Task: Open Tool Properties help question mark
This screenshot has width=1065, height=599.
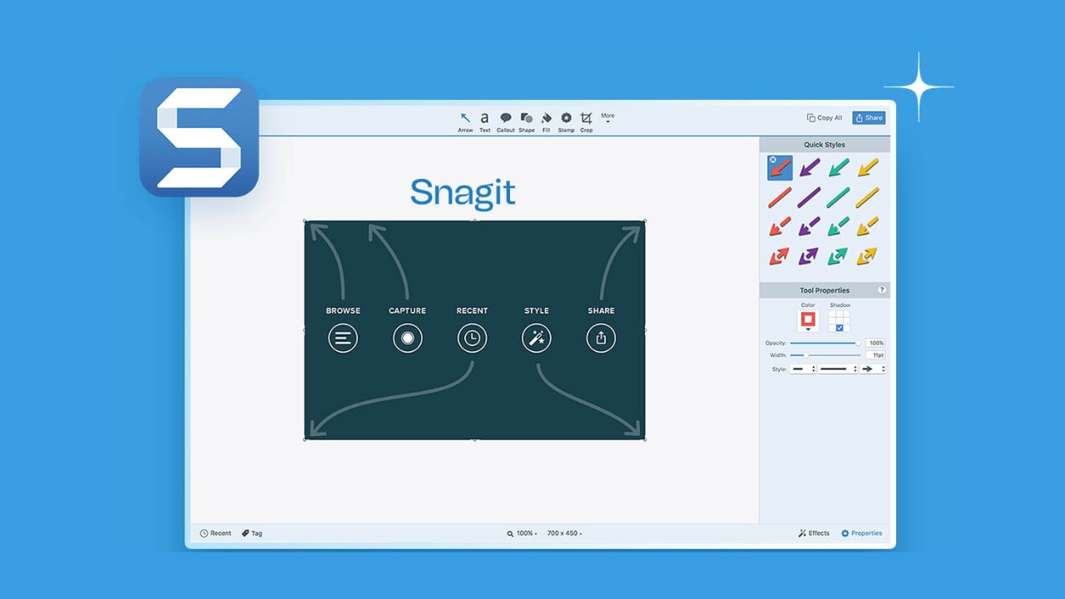Action: pos(882,290)
